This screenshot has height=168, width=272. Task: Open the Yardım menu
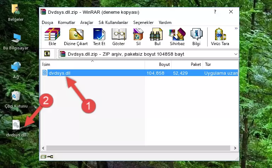click(x=165, y=23)
